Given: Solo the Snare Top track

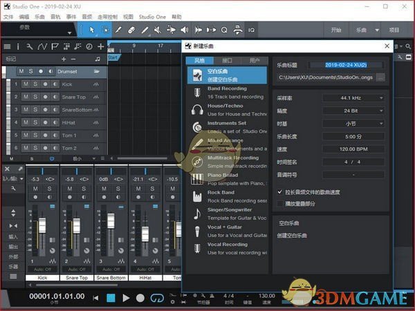Looking at the screenshot, I should (35, 97).
